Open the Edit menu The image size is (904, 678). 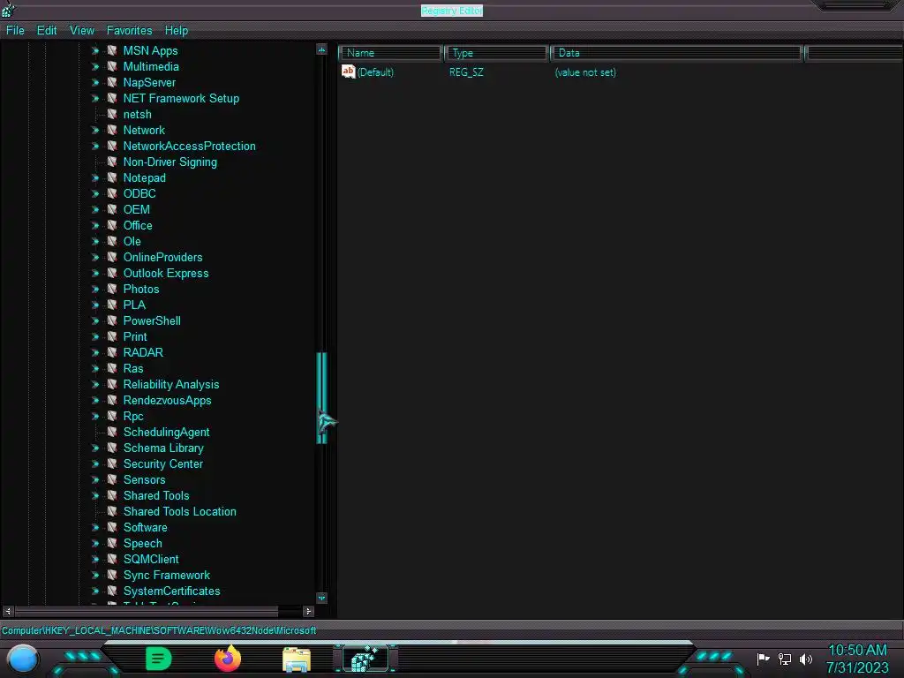(x=47, y=31)
